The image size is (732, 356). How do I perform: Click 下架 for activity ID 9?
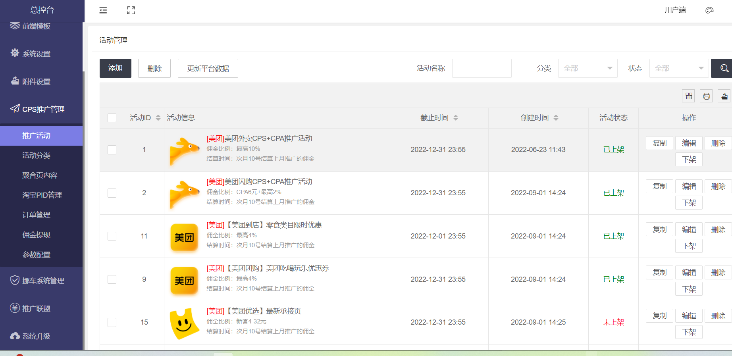click(x=689, y=289)
